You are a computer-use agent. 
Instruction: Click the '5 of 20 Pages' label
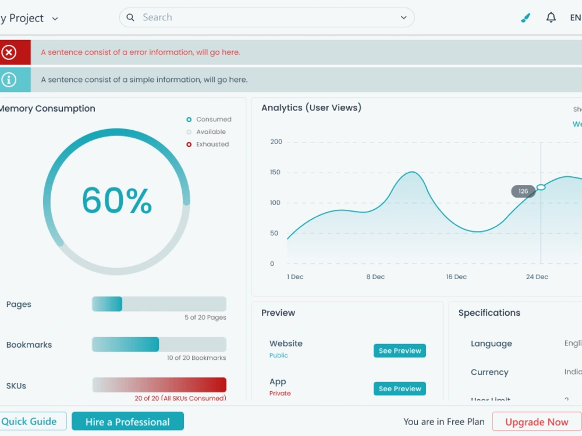pos(205,317)
